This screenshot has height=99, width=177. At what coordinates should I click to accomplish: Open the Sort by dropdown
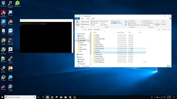126,23
